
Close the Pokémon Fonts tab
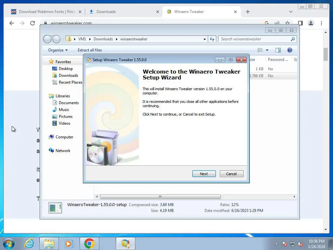click(80, 12)
